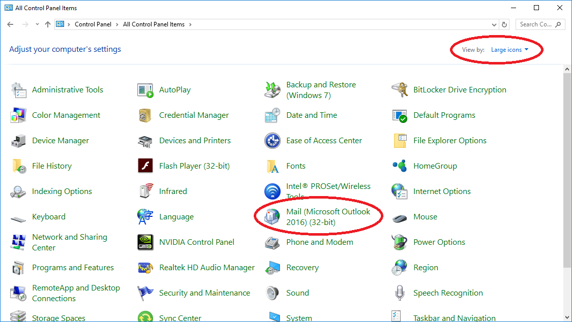572x322 pixels.
Task: Open the Intel PROSet/Wireless Tools icon
Action: click(x=273, y=191)
